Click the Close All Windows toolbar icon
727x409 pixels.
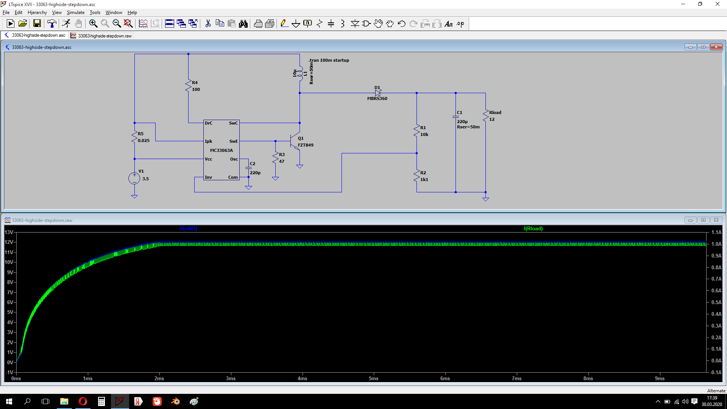click(193, 23)
